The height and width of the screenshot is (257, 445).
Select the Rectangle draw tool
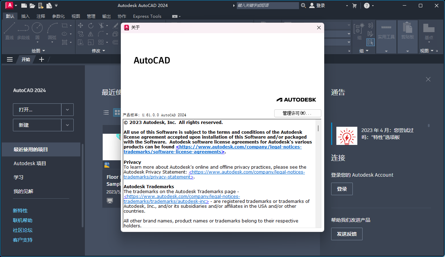click(65, 25)
